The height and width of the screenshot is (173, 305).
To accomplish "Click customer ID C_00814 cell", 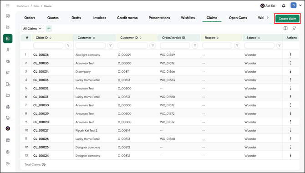I will (124, 130).
